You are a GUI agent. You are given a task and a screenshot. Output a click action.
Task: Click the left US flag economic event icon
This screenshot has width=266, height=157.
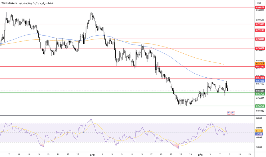(229, 113)
